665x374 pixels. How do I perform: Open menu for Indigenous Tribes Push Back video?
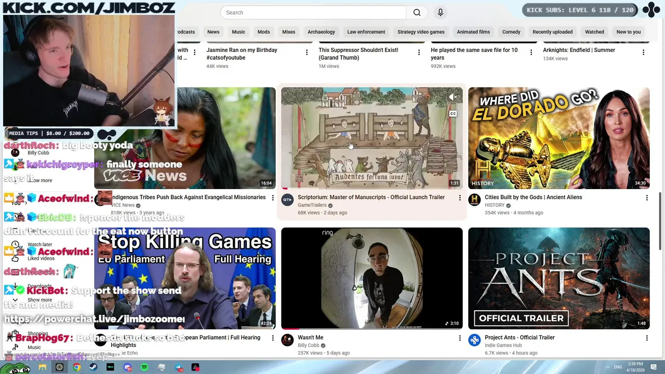(x=272, y=197)
